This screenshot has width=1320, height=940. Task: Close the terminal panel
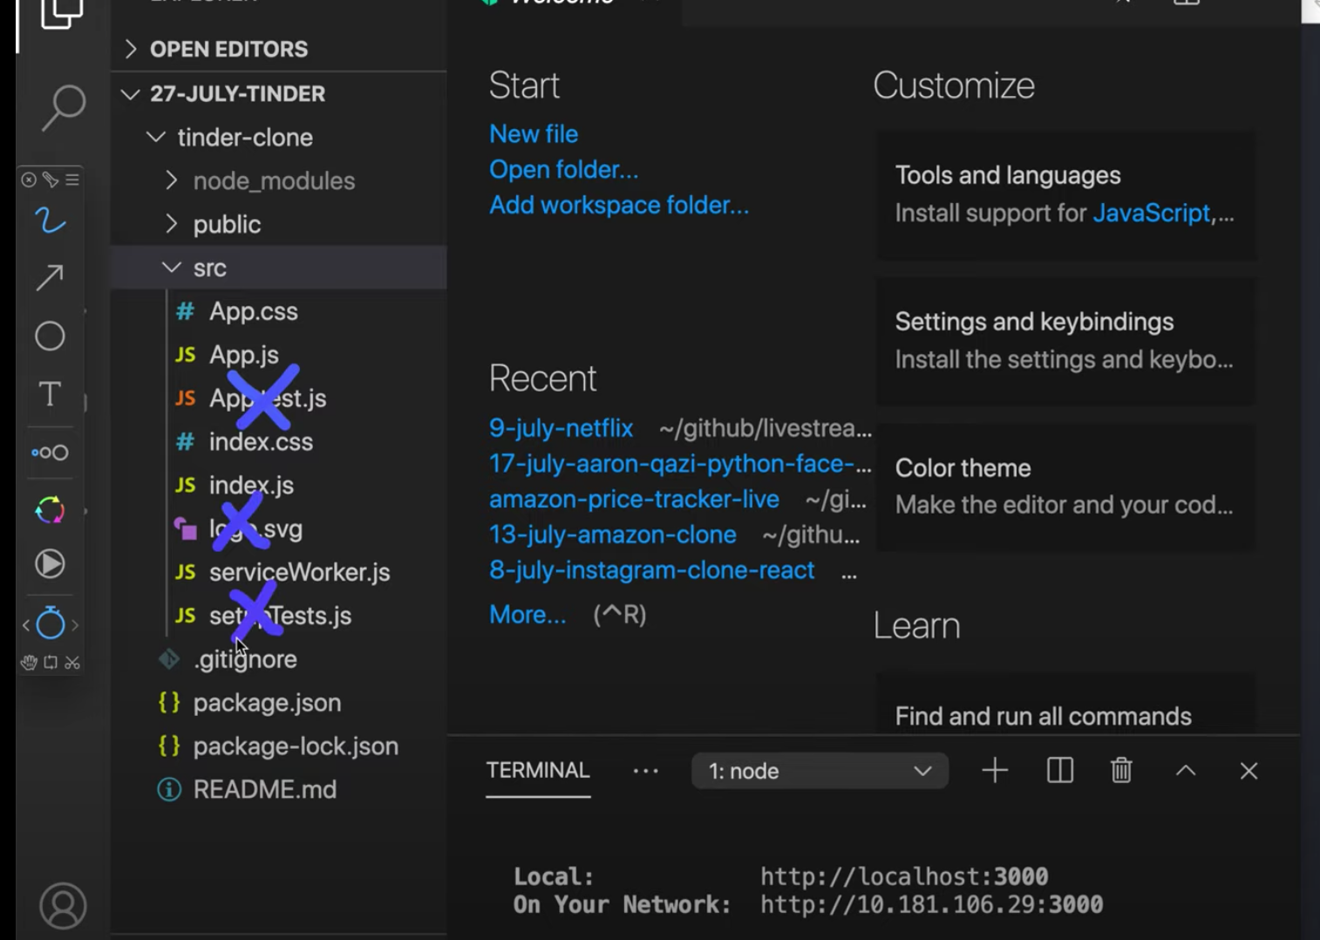[x=1249, y=771]
